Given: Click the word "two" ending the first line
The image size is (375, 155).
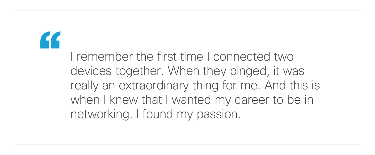Looking at the screenshot, I should (284, 57).
